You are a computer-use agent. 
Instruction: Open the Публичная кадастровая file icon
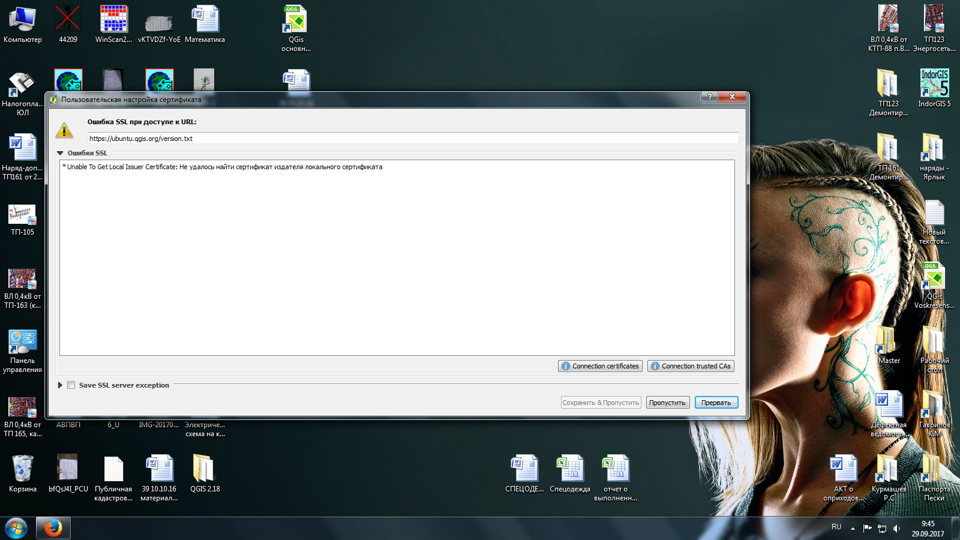click(113, 478)
